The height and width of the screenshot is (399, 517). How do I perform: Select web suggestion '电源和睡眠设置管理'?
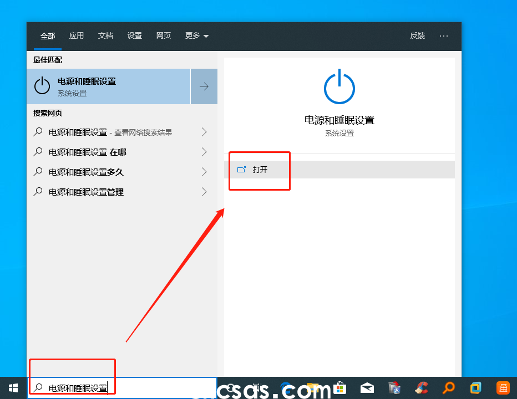click(x=122, y=192)
